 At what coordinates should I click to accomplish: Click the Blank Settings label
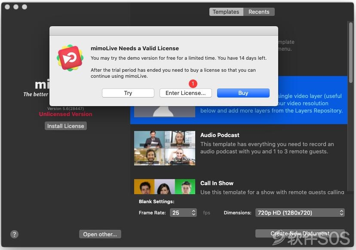point(157,201)
